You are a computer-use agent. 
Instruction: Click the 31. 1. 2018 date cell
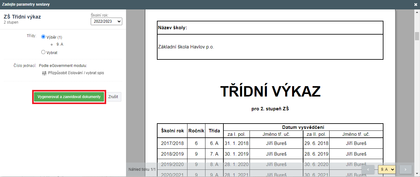click(x=236, y=143)
